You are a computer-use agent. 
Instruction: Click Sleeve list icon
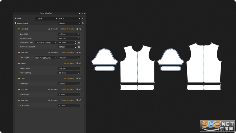click(x=77, y=64)
